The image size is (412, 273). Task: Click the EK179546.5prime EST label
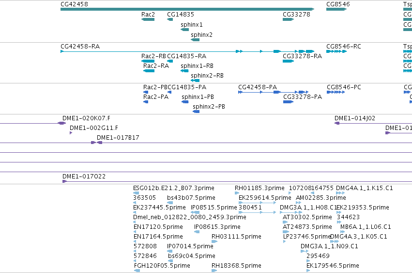tap(333, 266)
